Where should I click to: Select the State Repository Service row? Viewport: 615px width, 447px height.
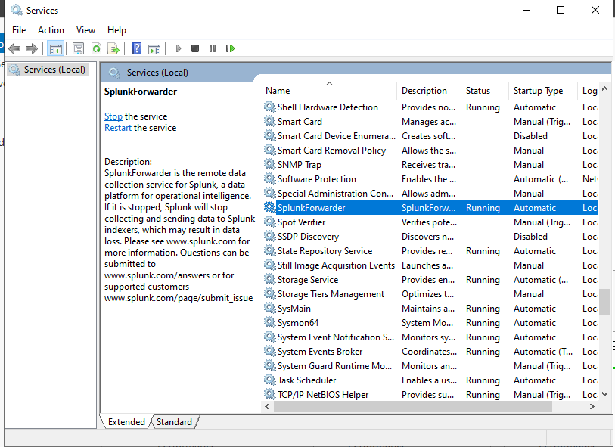(430, 250)
